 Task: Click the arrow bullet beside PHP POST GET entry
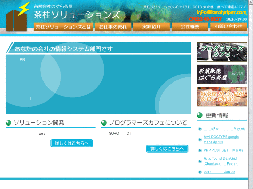coord(200,151)
